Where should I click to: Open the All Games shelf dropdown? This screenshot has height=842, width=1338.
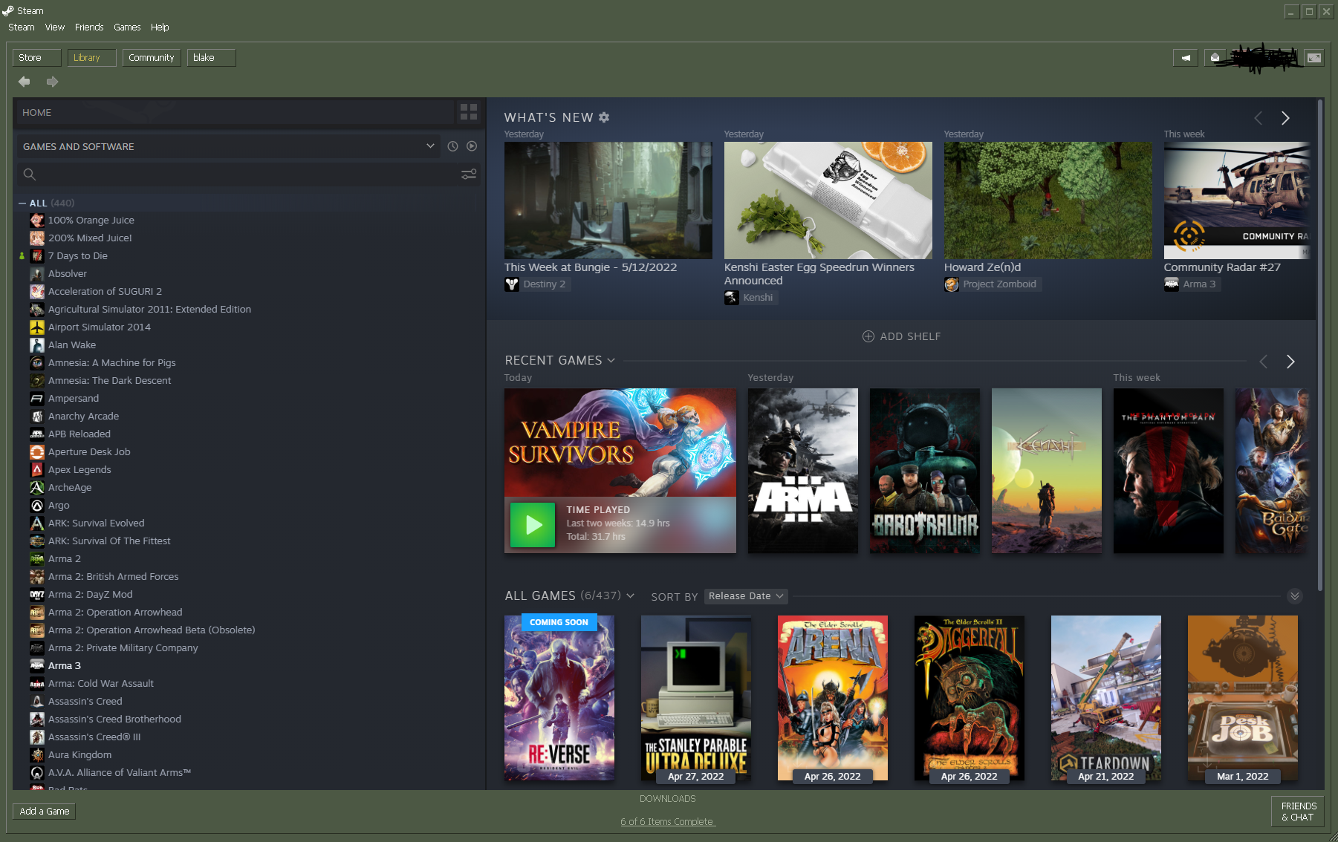pos(631,595)
